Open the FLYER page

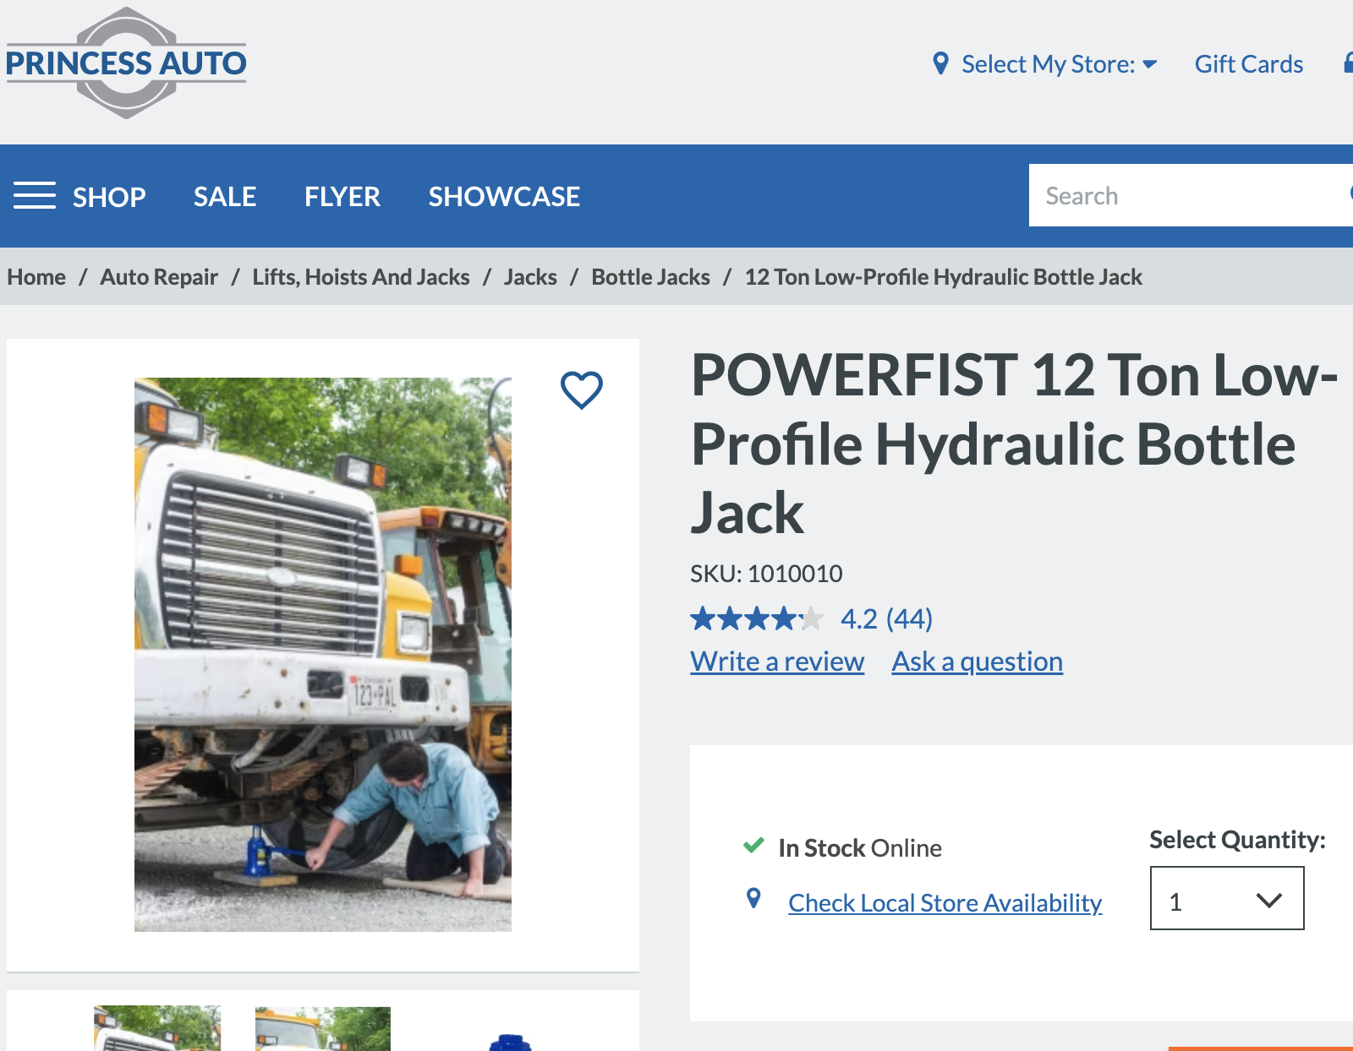click(x=342, y=197)
